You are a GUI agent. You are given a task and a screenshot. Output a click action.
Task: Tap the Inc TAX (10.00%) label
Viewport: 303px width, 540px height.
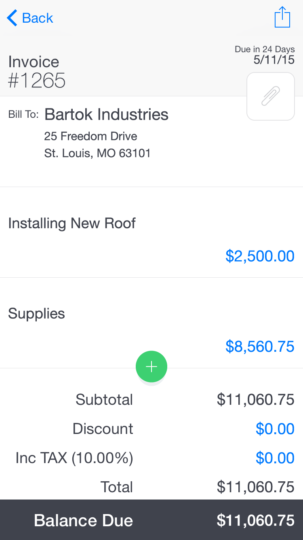tap(74, 458)
